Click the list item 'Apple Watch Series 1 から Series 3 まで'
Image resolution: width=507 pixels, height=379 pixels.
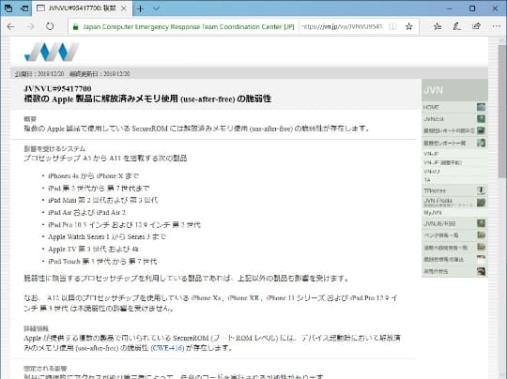pos(107,236)
